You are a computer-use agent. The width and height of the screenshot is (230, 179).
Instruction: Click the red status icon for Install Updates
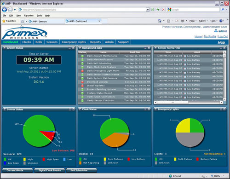click(82, 86)
